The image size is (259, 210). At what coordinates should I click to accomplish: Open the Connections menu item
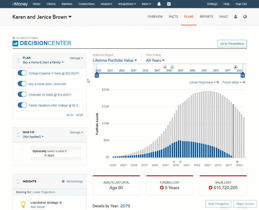86,4
